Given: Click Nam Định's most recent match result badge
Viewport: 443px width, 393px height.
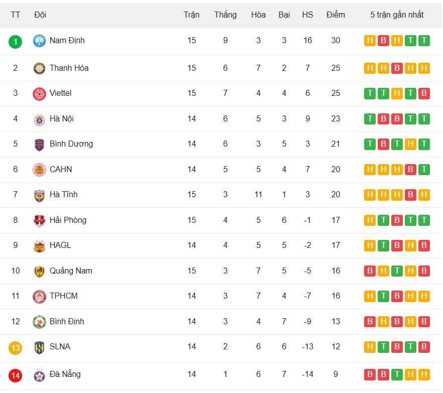Looking at the screenshot, I should pyautogui.click(x=424, y=41).
